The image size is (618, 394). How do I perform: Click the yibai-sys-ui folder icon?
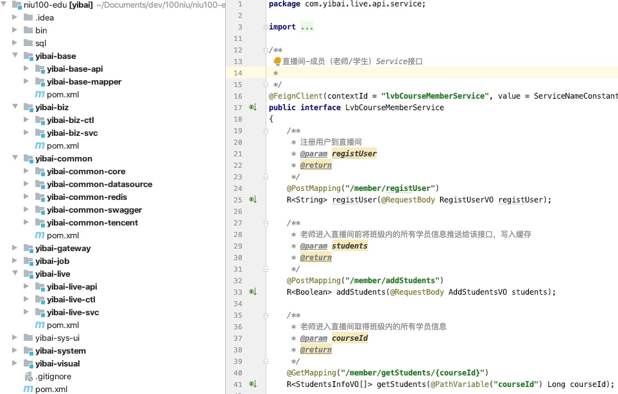coord(28,338)
